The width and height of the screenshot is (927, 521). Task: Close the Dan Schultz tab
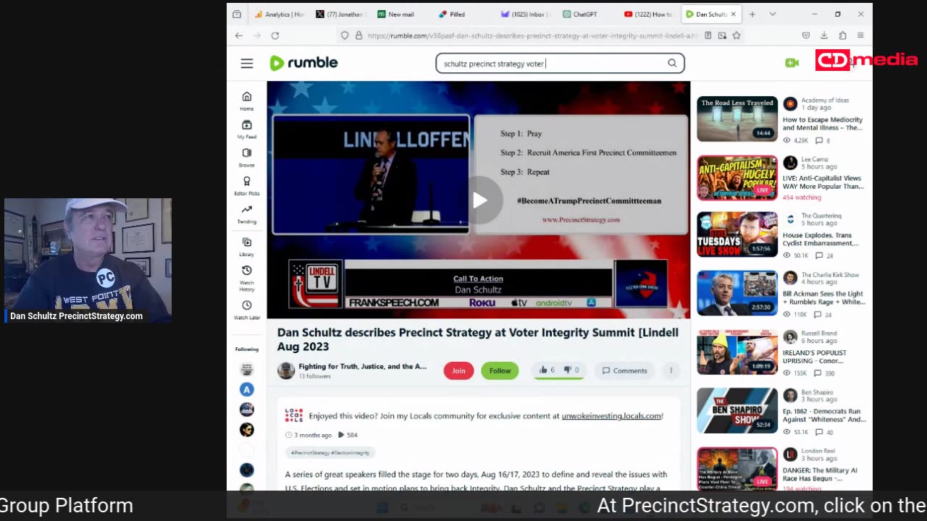(734, 14)
